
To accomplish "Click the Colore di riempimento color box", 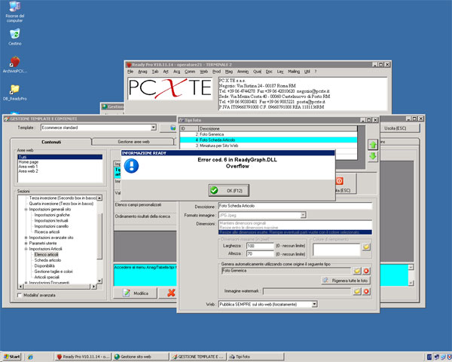I will point(337,250).
